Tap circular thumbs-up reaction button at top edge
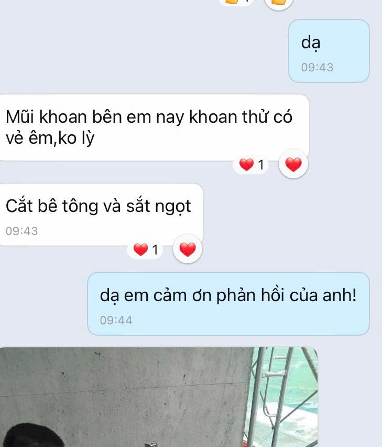 [x=278, y=3]
